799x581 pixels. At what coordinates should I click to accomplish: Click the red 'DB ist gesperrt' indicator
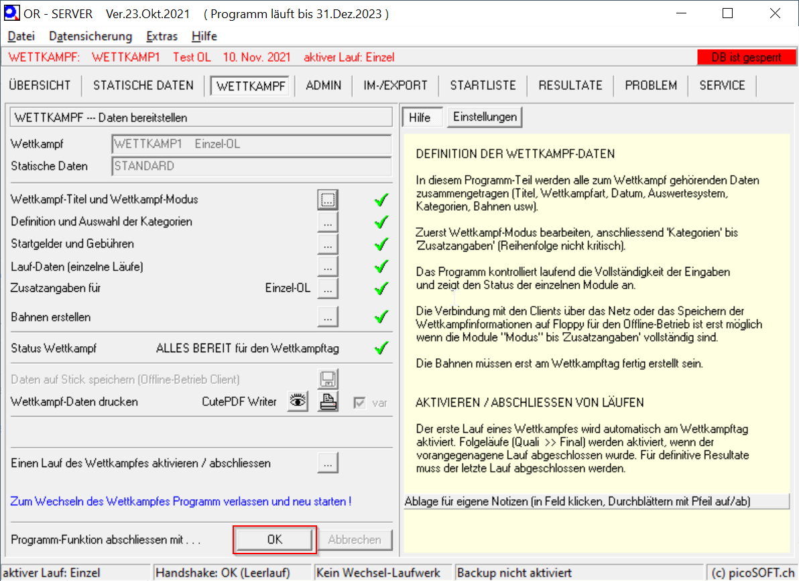[x=745, y=58]
